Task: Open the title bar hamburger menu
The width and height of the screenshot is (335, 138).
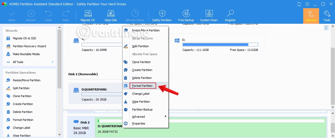Action: 307,4
